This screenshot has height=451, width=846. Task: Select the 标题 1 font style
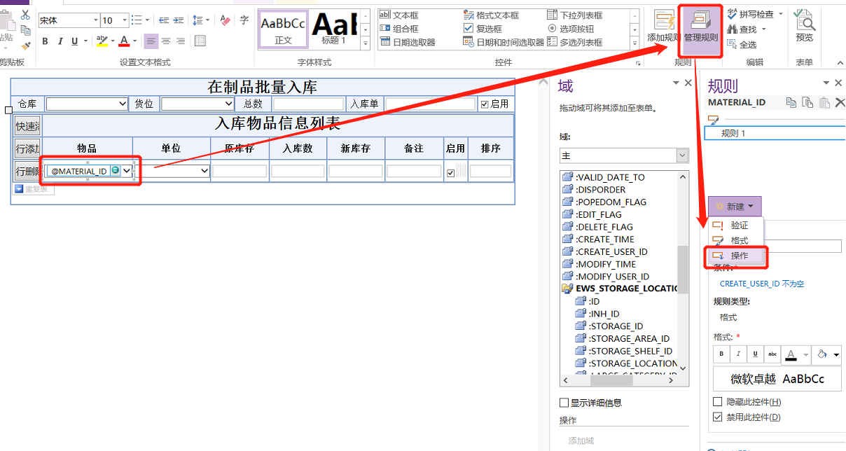(334, 29)
